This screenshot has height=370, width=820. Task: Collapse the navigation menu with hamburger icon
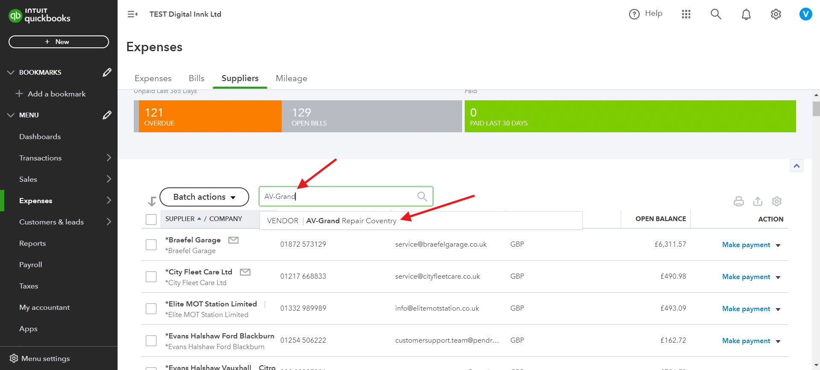(x=133, y=14)
